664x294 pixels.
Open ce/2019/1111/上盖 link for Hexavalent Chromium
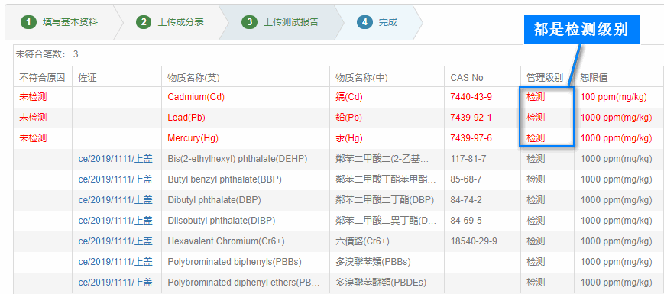click(115, 241)
